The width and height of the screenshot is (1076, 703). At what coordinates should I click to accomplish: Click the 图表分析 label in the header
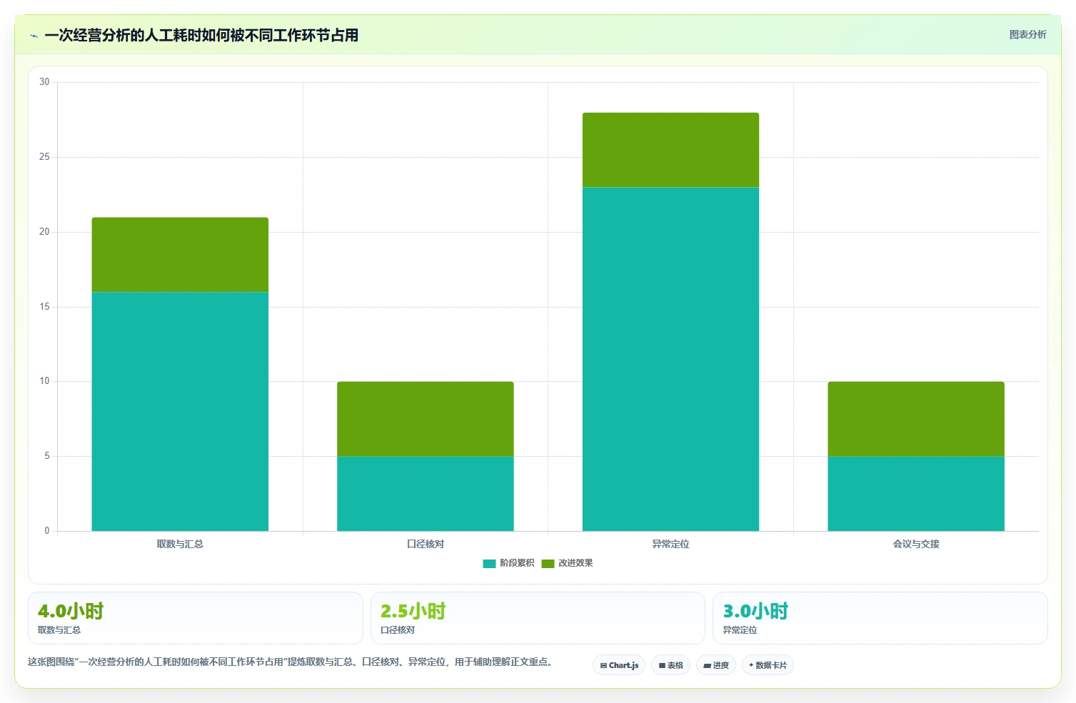1027,35
